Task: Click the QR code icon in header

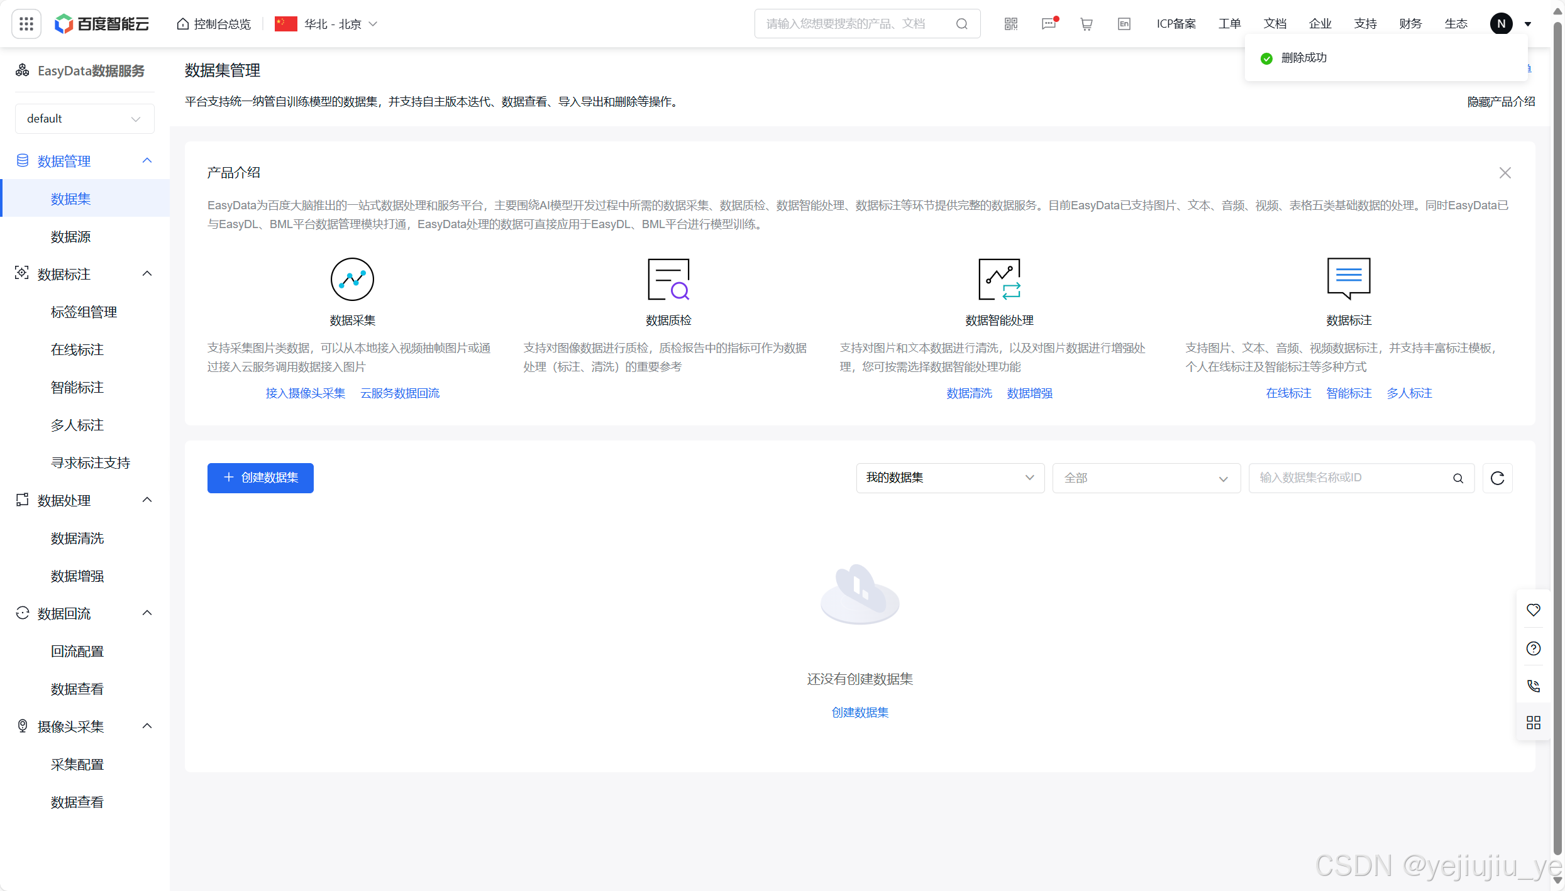Action: pos(1010,24)
